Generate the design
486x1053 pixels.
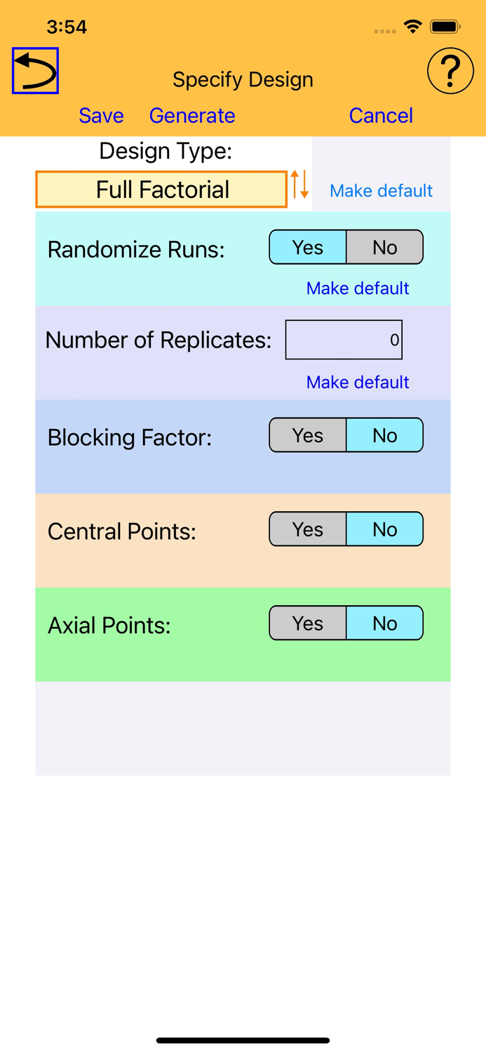[192, 116]
